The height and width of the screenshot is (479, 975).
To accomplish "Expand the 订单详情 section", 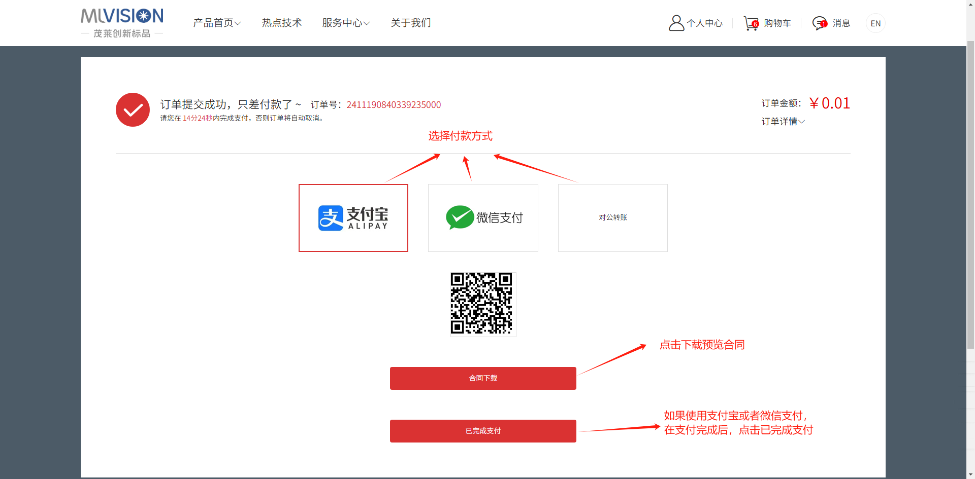I will click(783, 122).
